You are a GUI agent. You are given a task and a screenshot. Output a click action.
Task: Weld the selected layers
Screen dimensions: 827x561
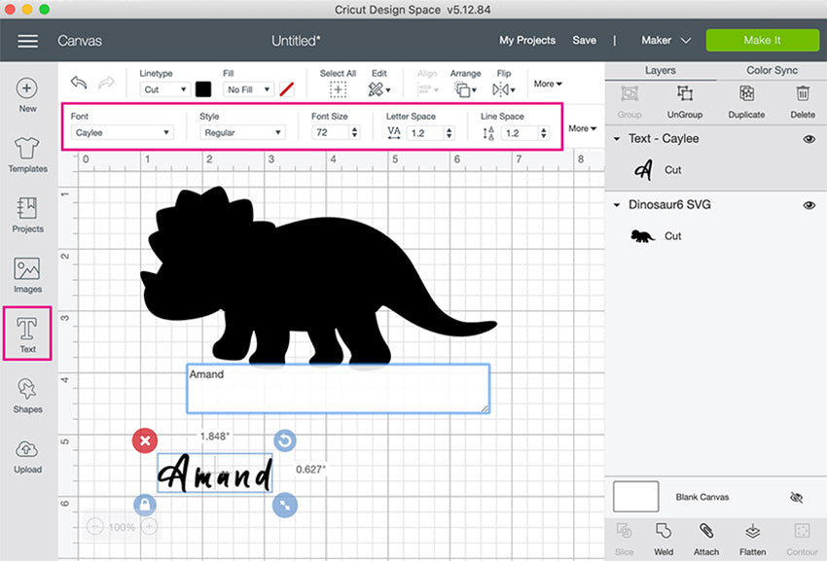point(664,539)
